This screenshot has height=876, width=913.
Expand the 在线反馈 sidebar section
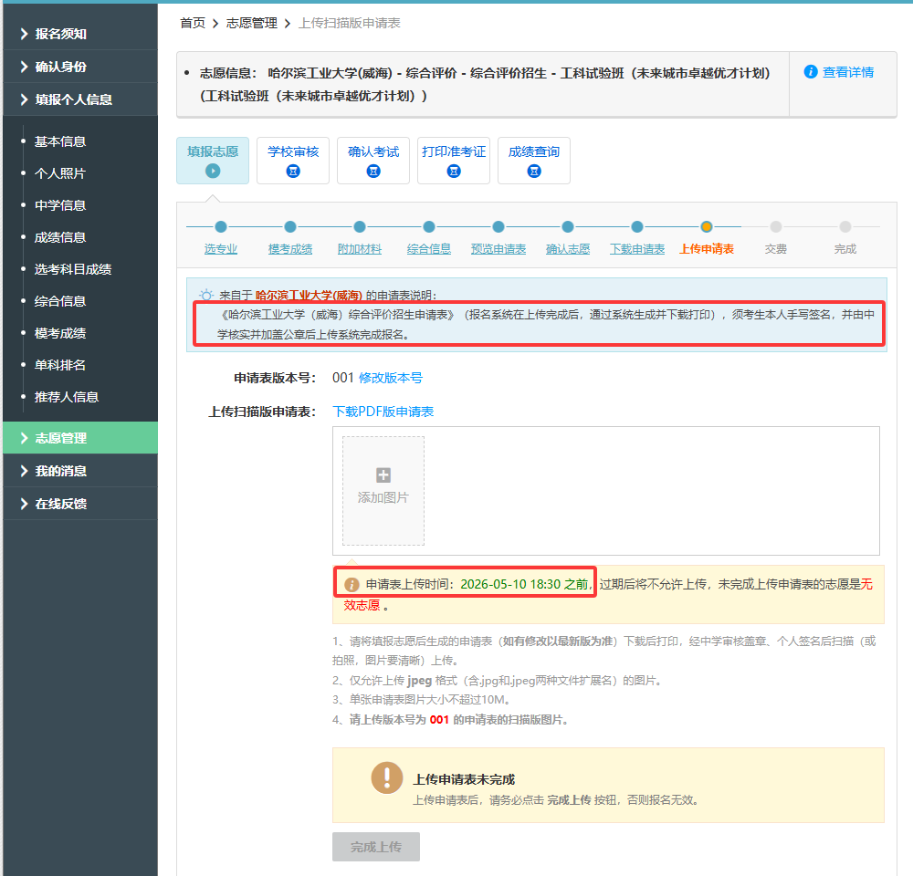click(x=80, y=504)
